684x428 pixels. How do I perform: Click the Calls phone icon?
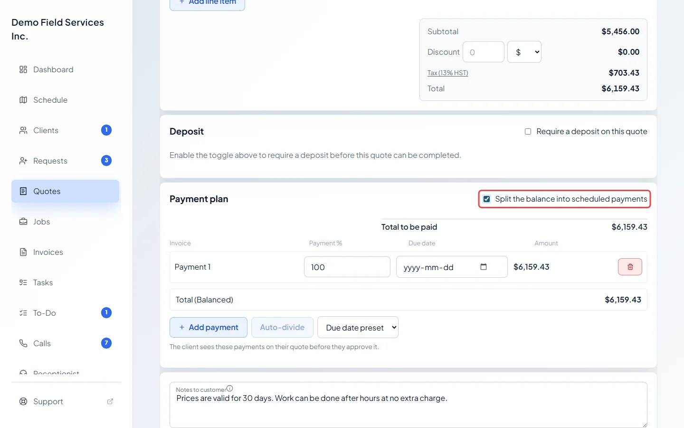pyautogui.click(x=23, y=343)
